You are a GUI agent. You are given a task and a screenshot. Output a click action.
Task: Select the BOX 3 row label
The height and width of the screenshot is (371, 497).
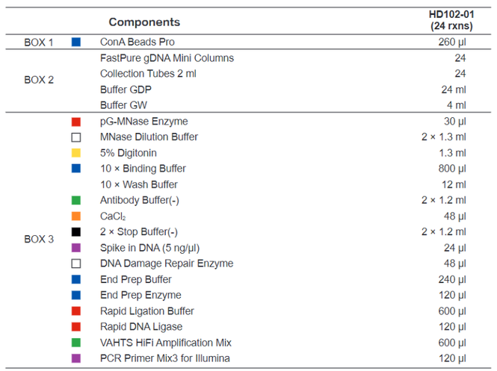[x=39, y=239]
